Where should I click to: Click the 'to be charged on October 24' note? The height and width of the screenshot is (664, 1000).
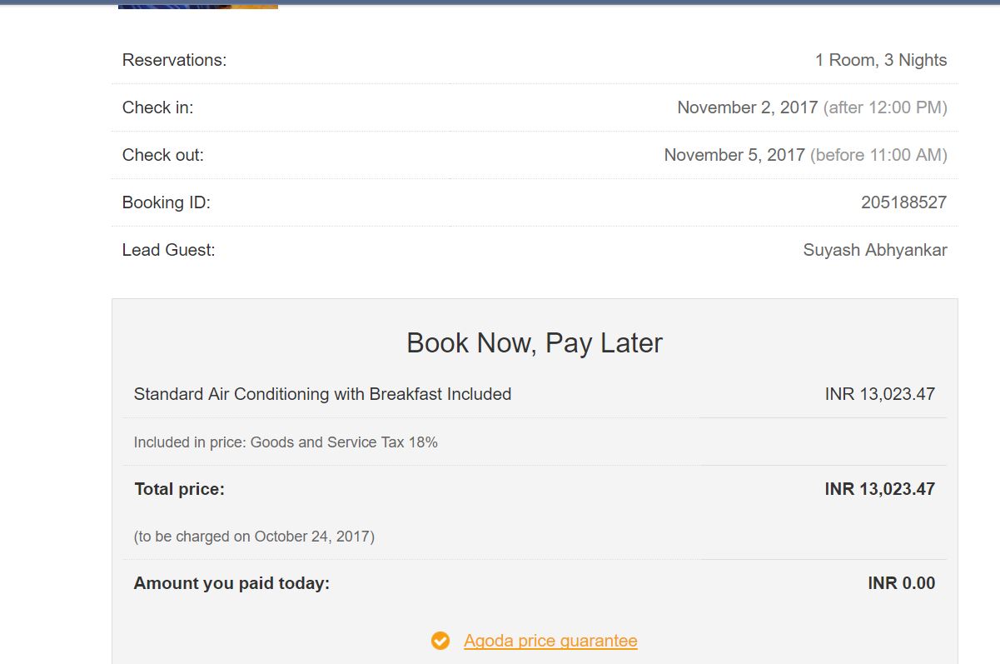tap(254, 537)
